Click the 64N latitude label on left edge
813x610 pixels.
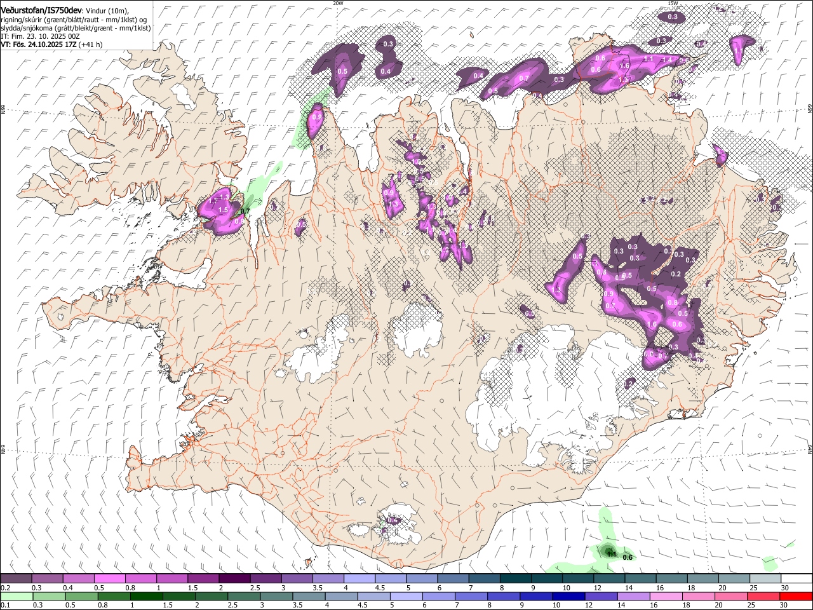coord(3,450)
